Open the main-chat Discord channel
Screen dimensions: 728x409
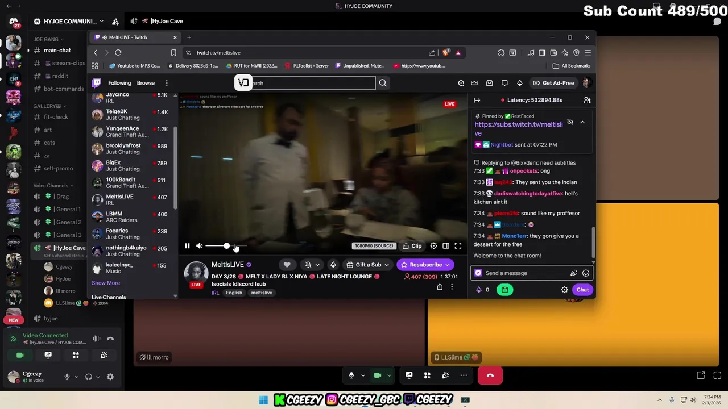(57, 50)
